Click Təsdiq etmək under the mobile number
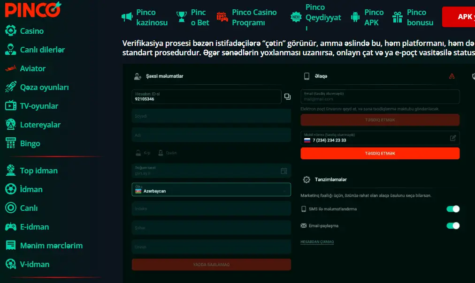Viewport: 475px width, 283px height. click(380, 153)
